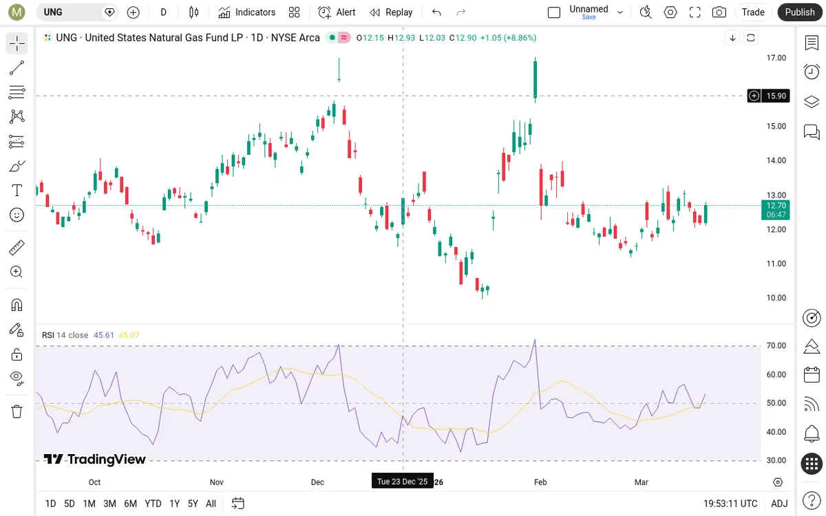Lock all drawing tools
This screenshot has width=826, height=516.
pyautogui.click(x=17, y=354)
